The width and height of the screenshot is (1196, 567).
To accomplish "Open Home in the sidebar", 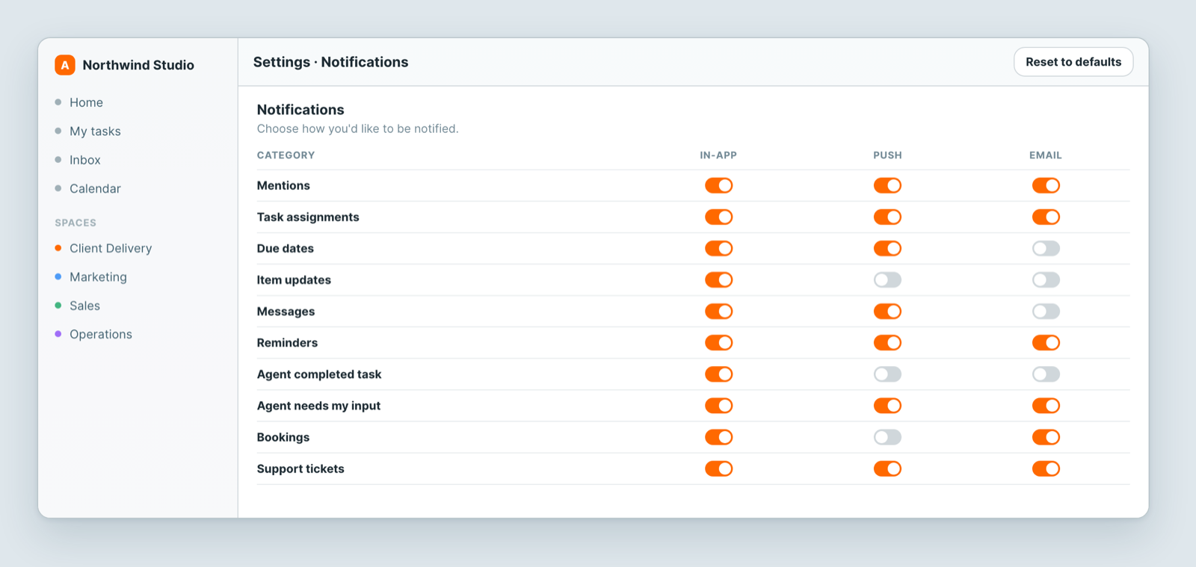I will coord(86,102).
